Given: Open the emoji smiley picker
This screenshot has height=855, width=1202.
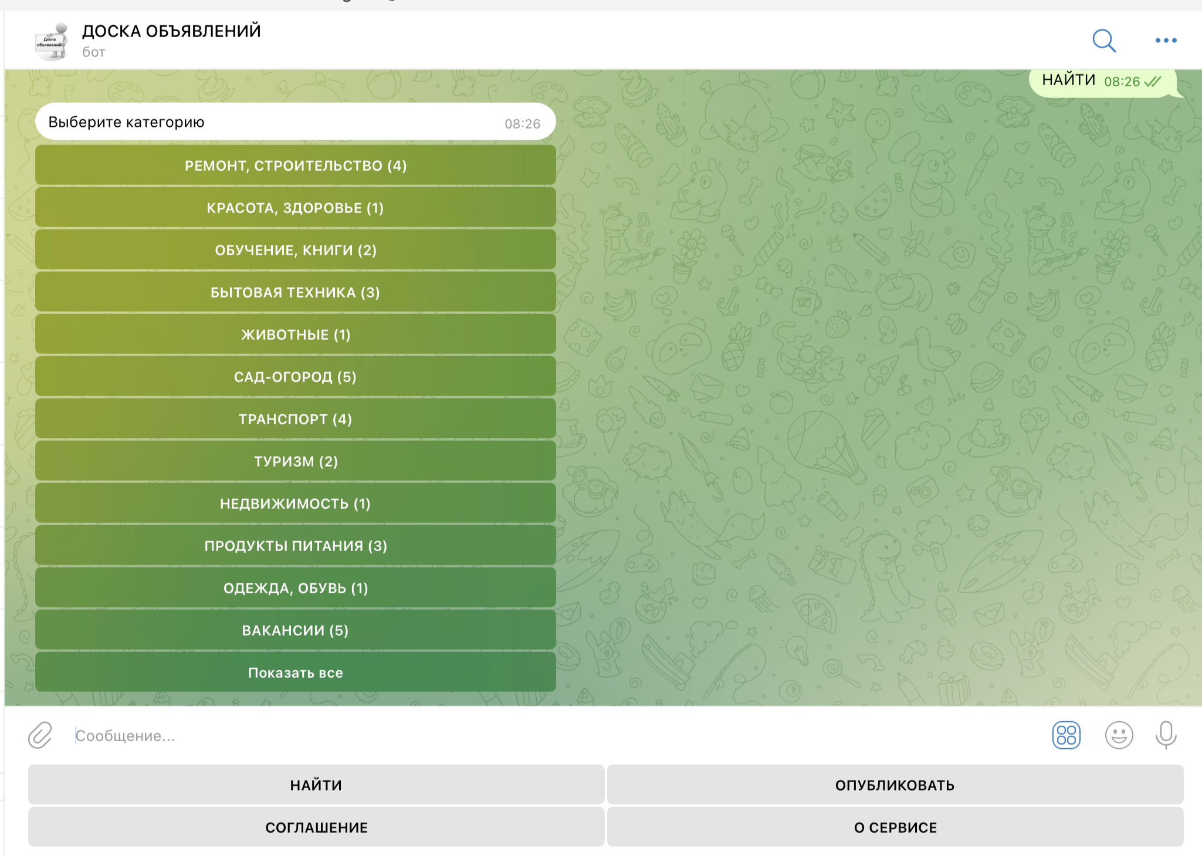Looking at the screenshot, I should (x=1119, y=735).
